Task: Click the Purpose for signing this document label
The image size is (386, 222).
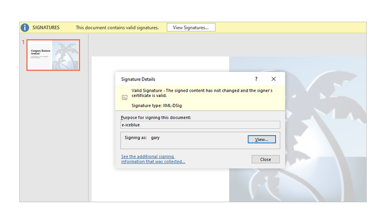Action: [x=156, y=118]
